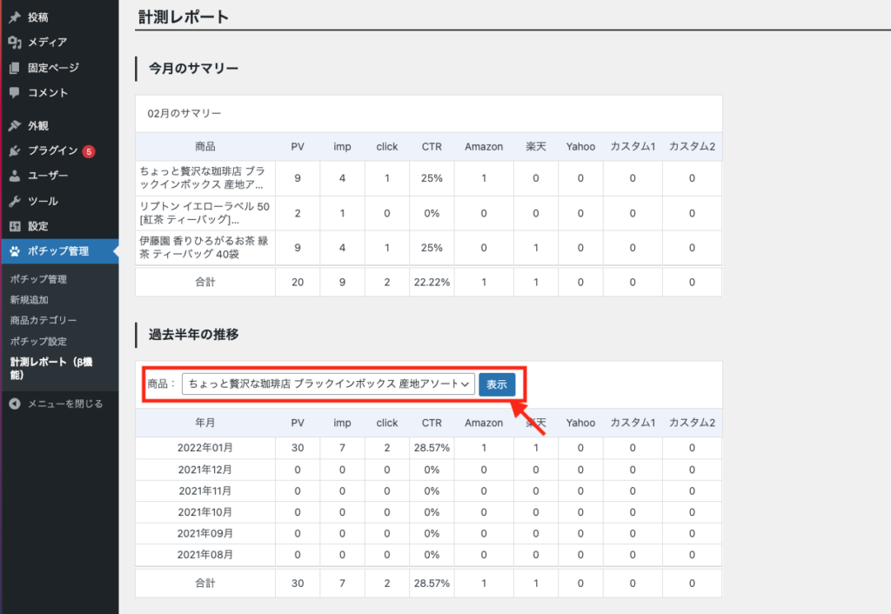
Task: Click the 商品 column header in summary table
Action: pyautogui.click(x=205, y=146)
